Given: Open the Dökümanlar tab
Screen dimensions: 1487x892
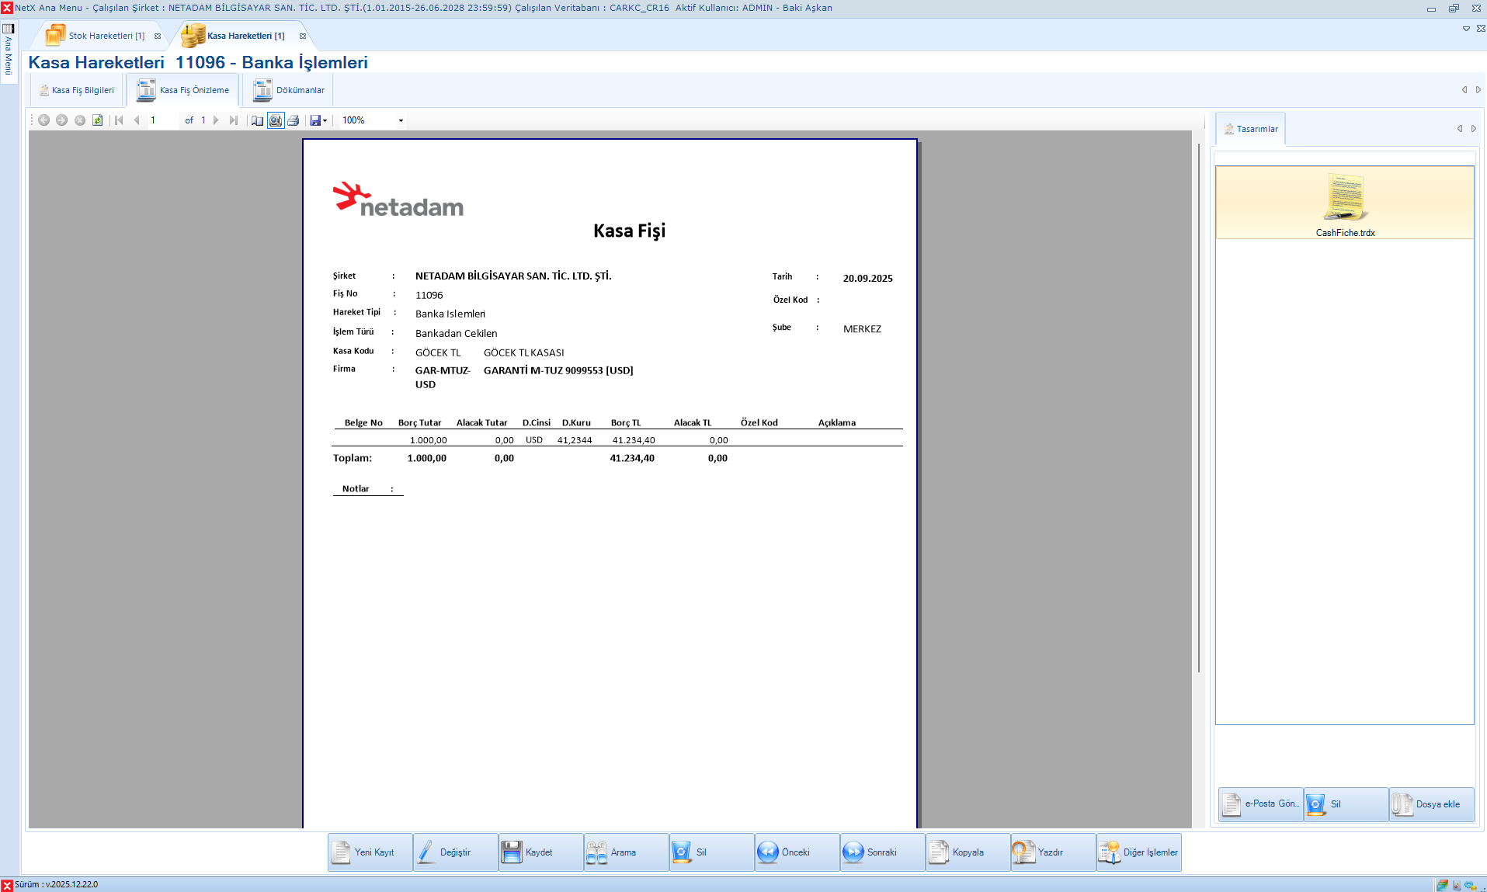Looking at the screenshot, I should pos(290,90).
